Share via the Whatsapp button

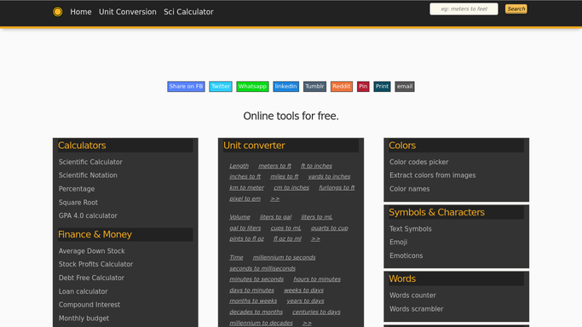(x=252, y=86)
